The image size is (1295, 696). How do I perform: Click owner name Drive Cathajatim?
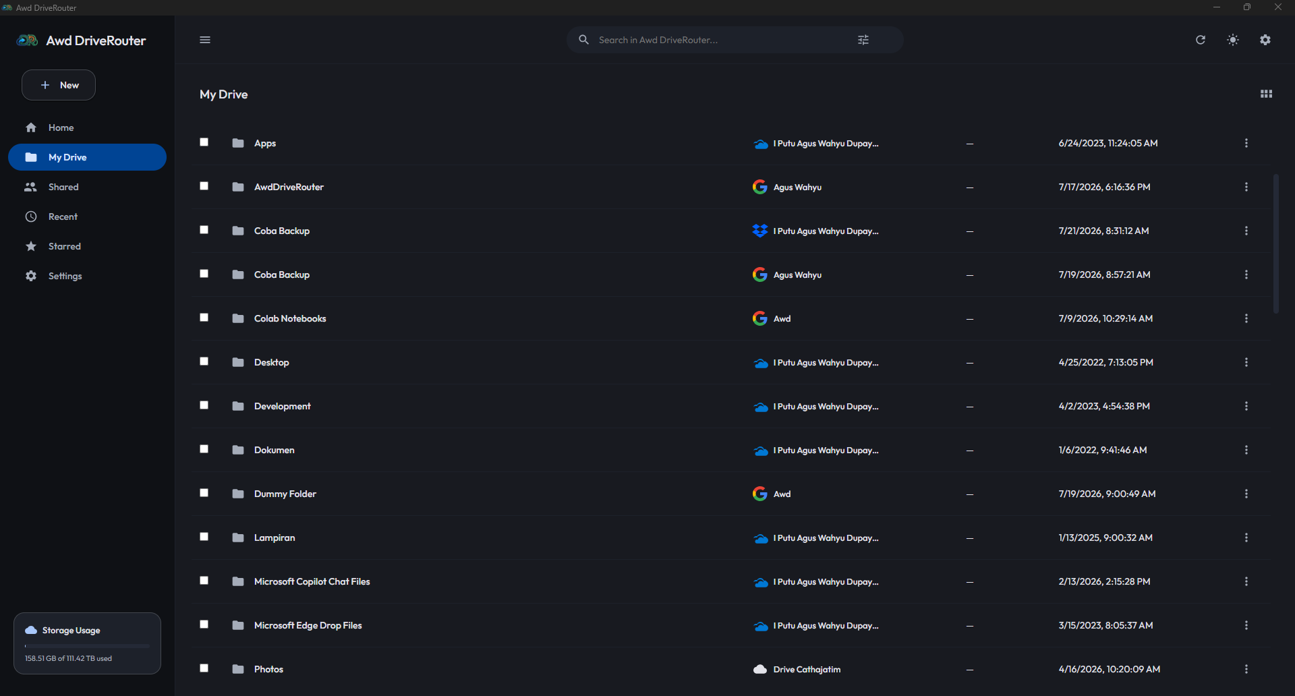click(807, 669)
